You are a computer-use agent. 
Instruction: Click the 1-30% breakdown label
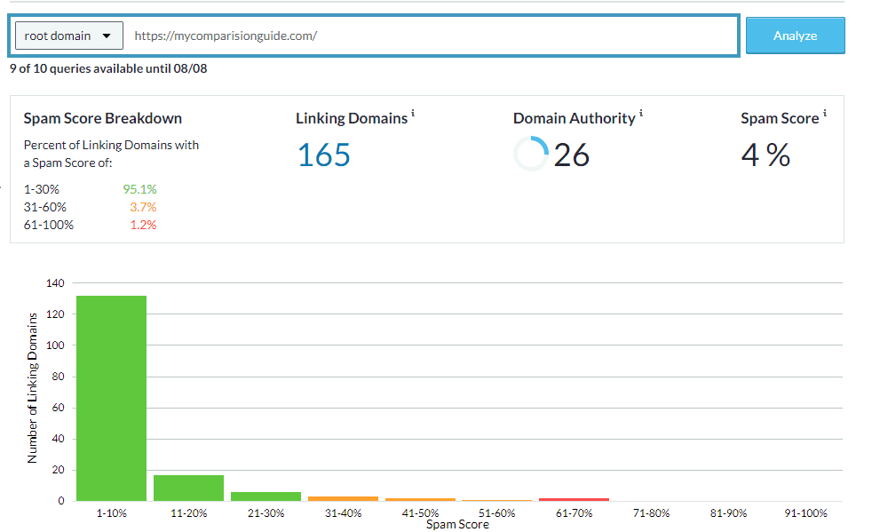(41, 189)
